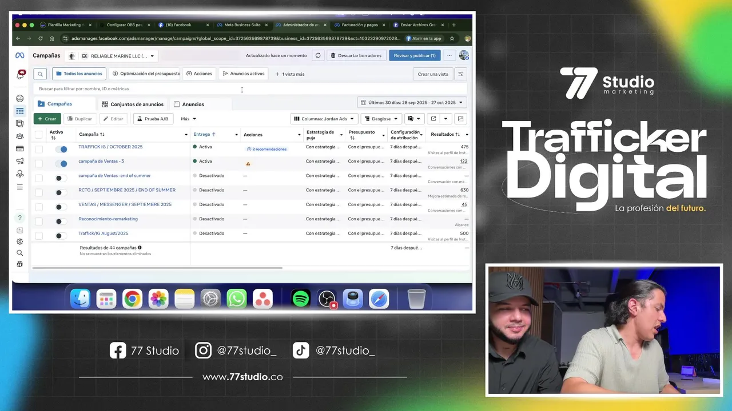This screenshot has height=411, width=732.
Task: Open settings gear icon in sidebar
Action: (x=20, y=241)
